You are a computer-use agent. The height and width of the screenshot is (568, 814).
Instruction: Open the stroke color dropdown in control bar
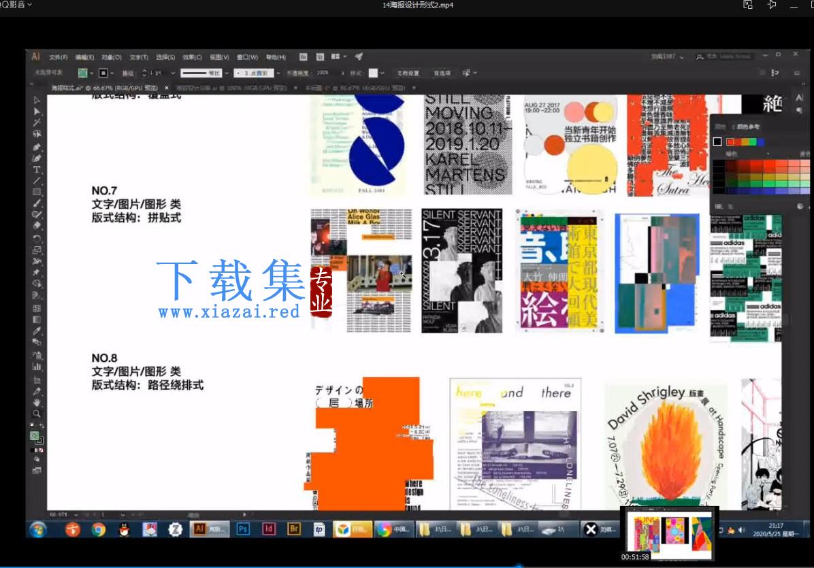click(x=112, y=73)
